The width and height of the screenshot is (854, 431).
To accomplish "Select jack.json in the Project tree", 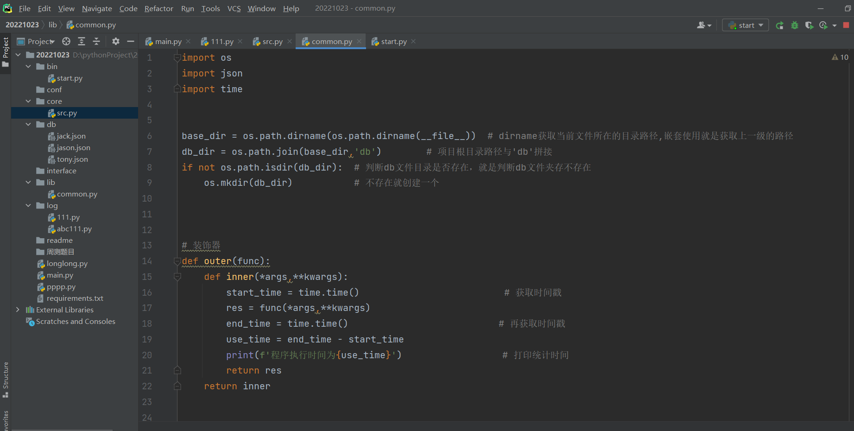I will [x=71, y=136].
